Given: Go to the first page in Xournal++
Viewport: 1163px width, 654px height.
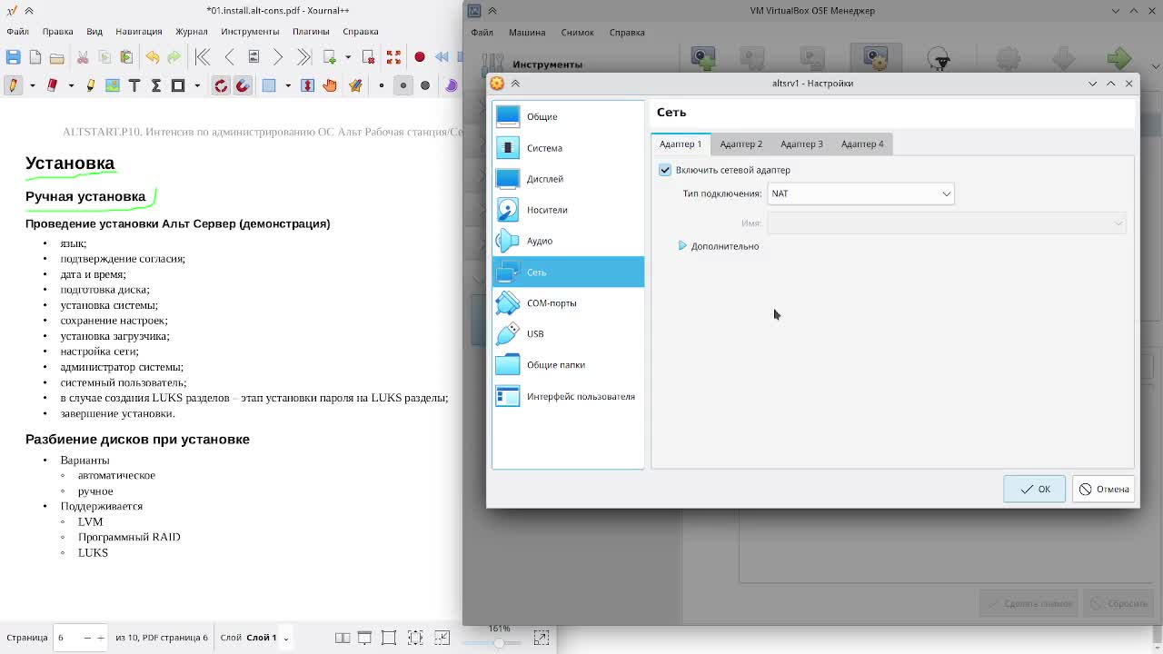Looking at the screenshot, I should click(203, 57).
